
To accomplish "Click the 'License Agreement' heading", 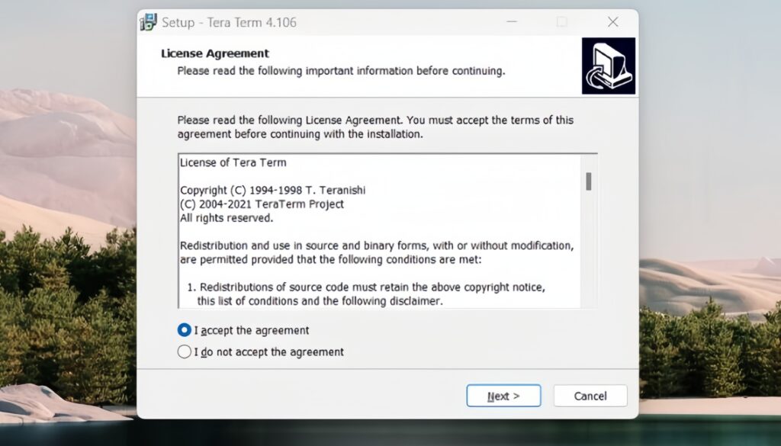I will point(214,53).
